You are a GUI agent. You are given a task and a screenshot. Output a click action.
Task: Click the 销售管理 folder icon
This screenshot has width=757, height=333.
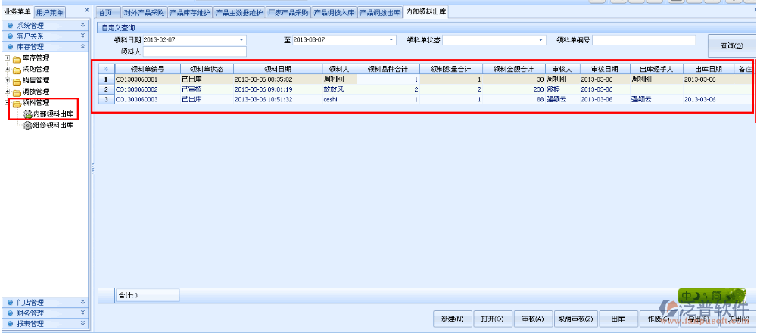pos(17,80)
